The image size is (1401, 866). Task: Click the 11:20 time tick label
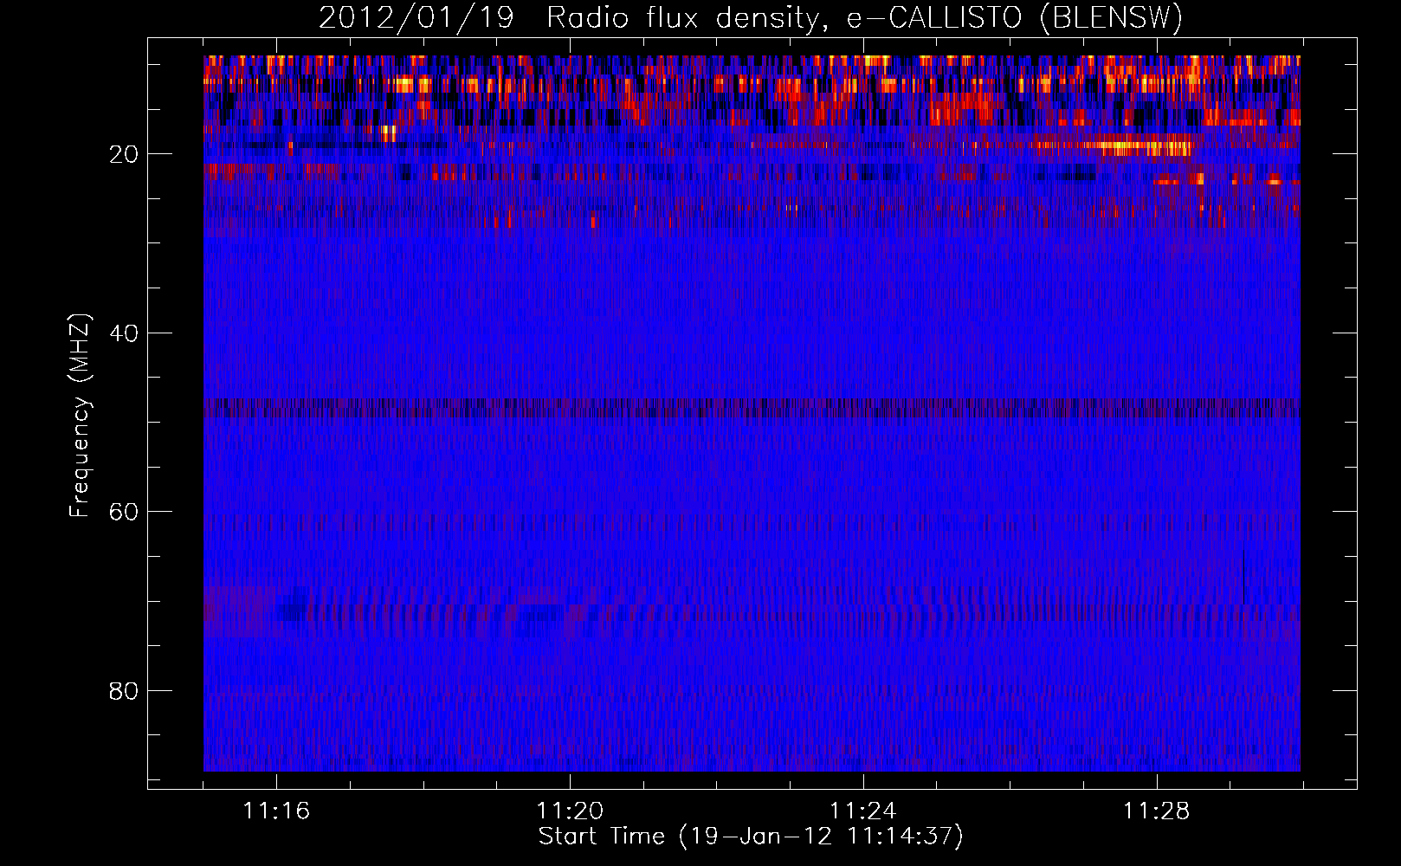(x=570, y=811)
